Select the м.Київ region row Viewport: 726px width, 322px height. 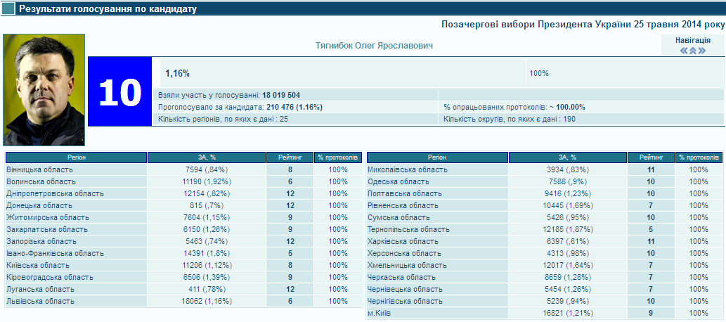(x=380, y=313)
